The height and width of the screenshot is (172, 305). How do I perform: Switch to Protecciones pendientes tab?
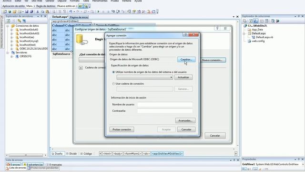[x=43, y=168]
